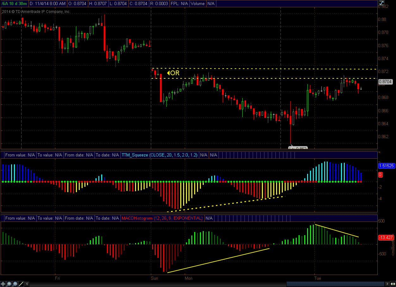This screenshot has width=396, height=287.
Task: Click the L: 0.8704 low value
Action: (118, 3)
